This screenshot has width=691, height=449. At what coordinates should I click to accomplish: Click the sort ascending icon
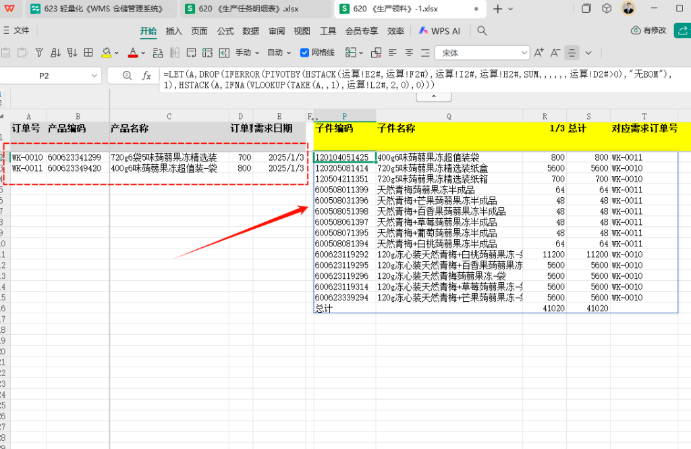point(55,53)
